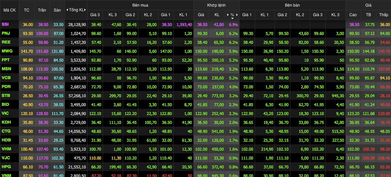
Task: Select the Bên mua header group
Action: 140,5
